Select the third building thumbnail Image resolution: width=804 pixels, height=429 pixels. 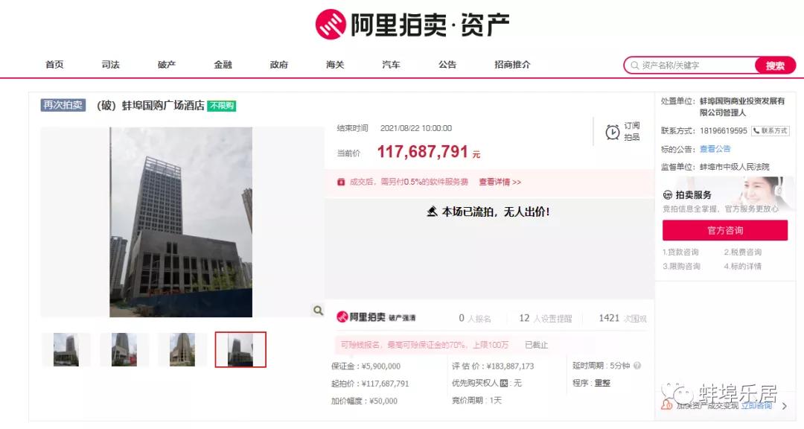coord(182,349)
